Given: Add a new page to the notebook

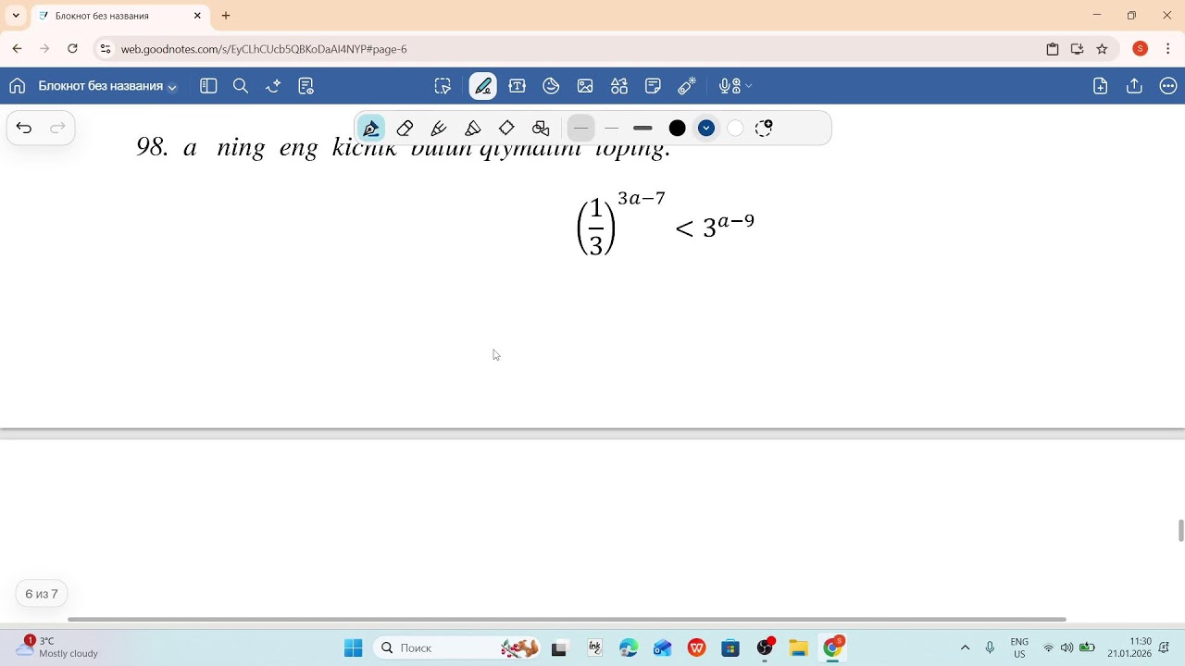Looking at the screenshot, I should click(x=1101, y=86).
